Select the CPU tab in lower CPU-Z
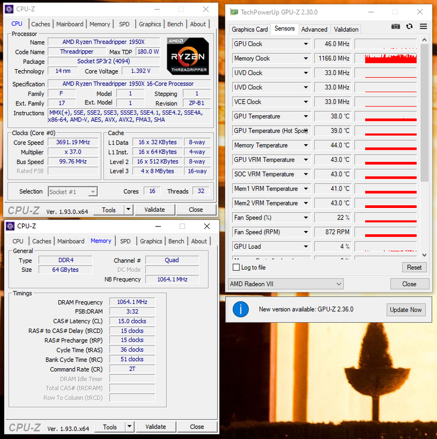The width and height of the screenshot is (437, 439). tap(18, 241)
